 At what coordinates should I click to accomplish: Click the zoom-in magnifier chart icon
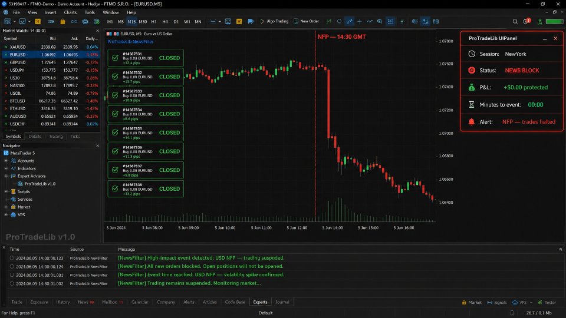point(380,22)
